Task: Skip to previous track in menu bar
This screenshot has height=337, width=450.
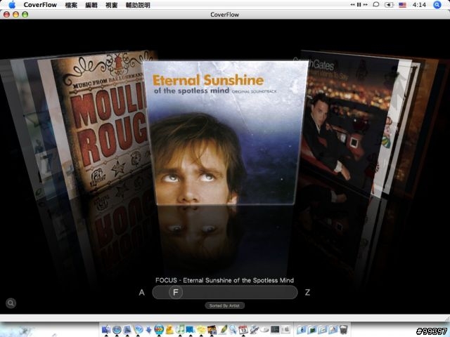Action: click(352, 5)
